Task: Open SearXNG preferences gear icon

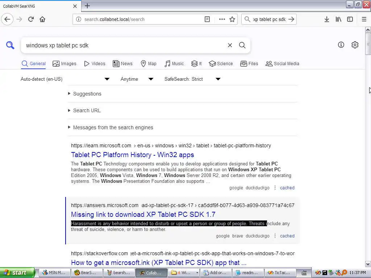Action: (355, 45)
